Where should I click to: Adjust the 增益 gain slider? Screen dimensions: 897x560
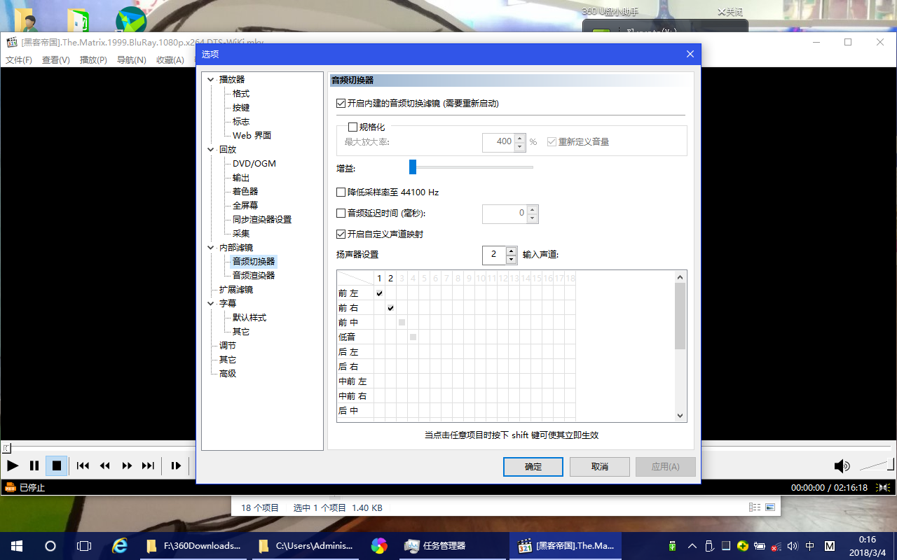[x=413, y=167]
